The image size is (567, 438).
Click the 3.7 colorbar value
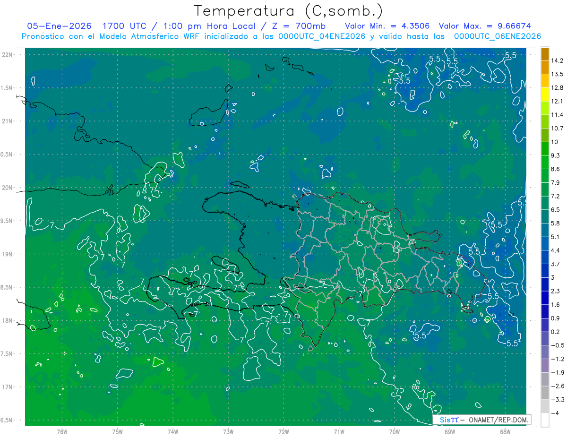point(555,264)
